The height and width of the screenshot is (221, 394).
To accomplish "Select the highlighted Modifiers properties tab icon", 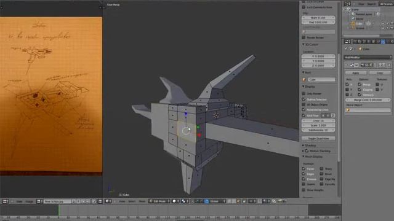I will coord(383,42).
